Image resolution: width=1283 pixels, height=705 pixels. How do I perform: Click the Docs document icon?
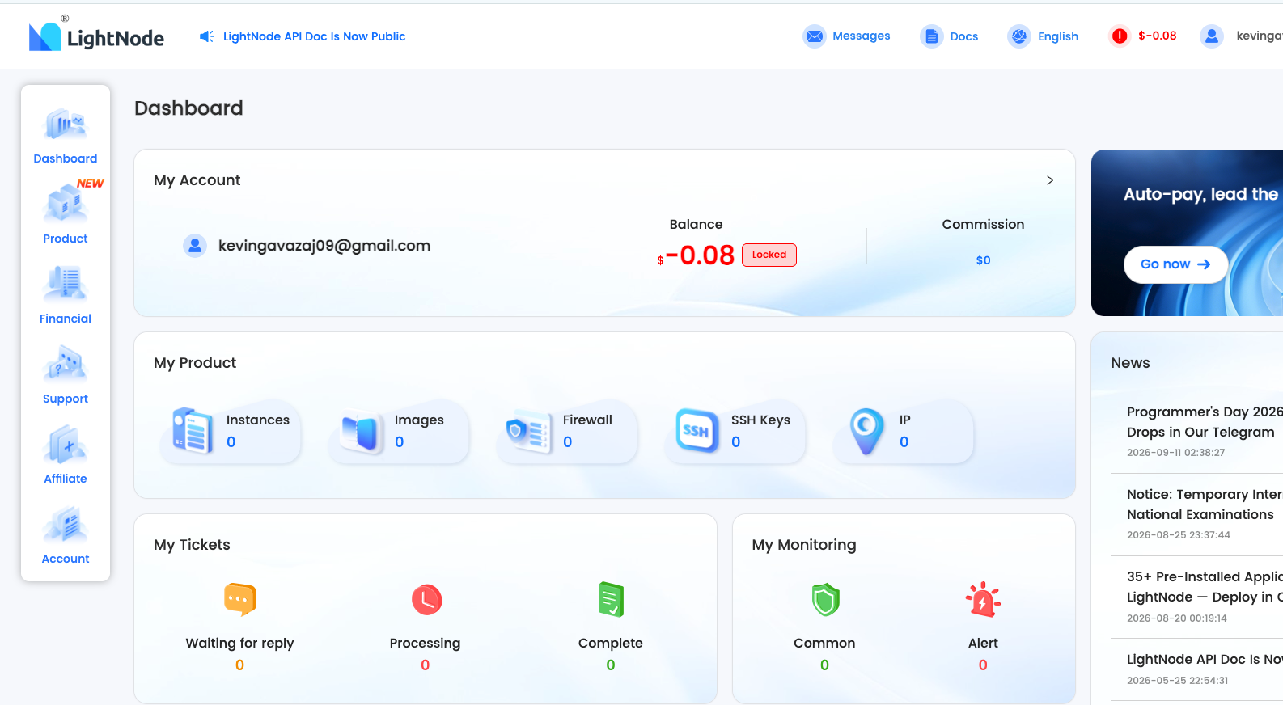(932, 36)
